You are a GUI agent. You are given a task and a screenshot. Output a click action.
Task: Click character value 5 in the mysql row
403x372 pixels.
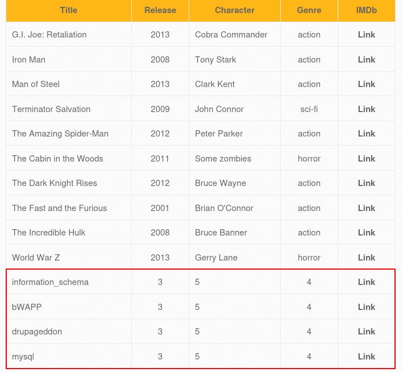pos(197,356)
